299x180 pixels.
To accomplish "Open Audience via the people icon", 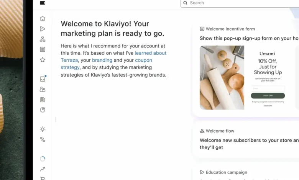I will click(x=43, y=89).
